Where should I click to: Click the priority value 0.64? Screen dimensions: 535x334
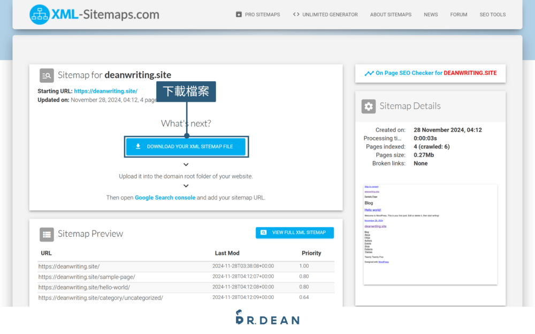pos(304,297)
